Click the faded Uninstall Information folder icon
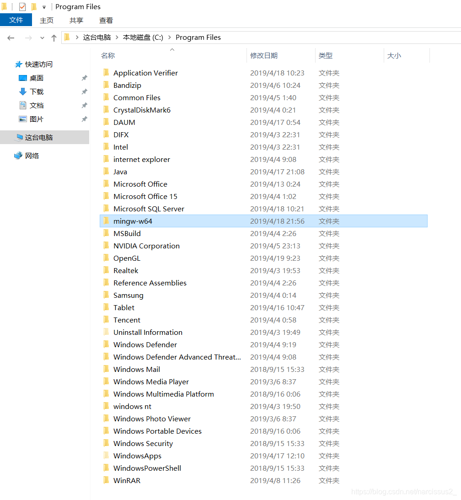Screen dimensions: 461x500 (x=106, y=332)
